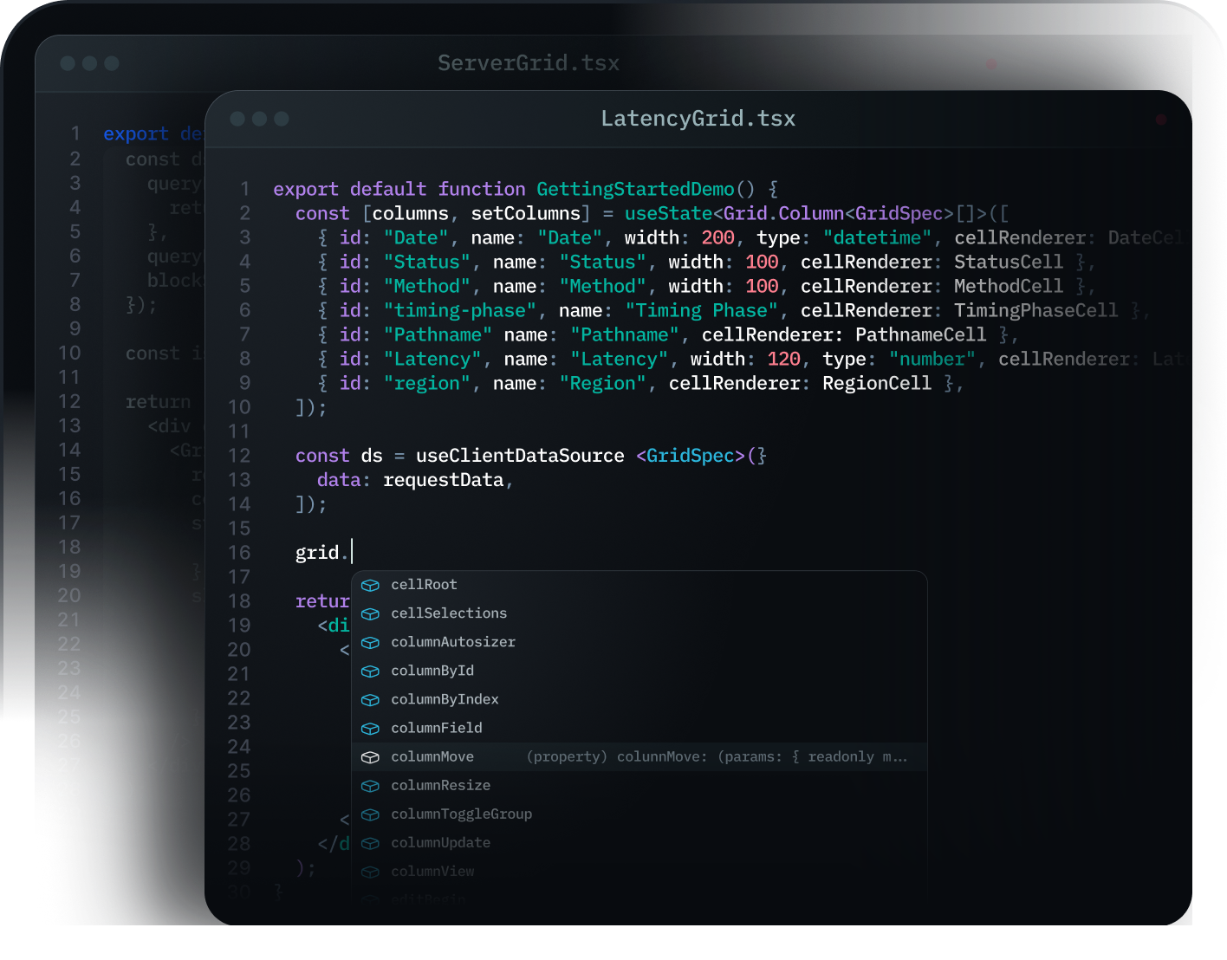Select cellRoot from the autocomplete list
Image resolution: width=1227 pixels, height=960 pixels.
[x=639, y=585]
